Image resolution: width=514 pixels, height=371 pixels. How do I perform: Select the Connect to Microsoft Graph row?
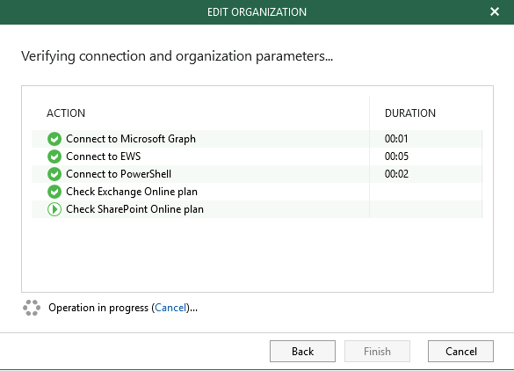[257, 139]
